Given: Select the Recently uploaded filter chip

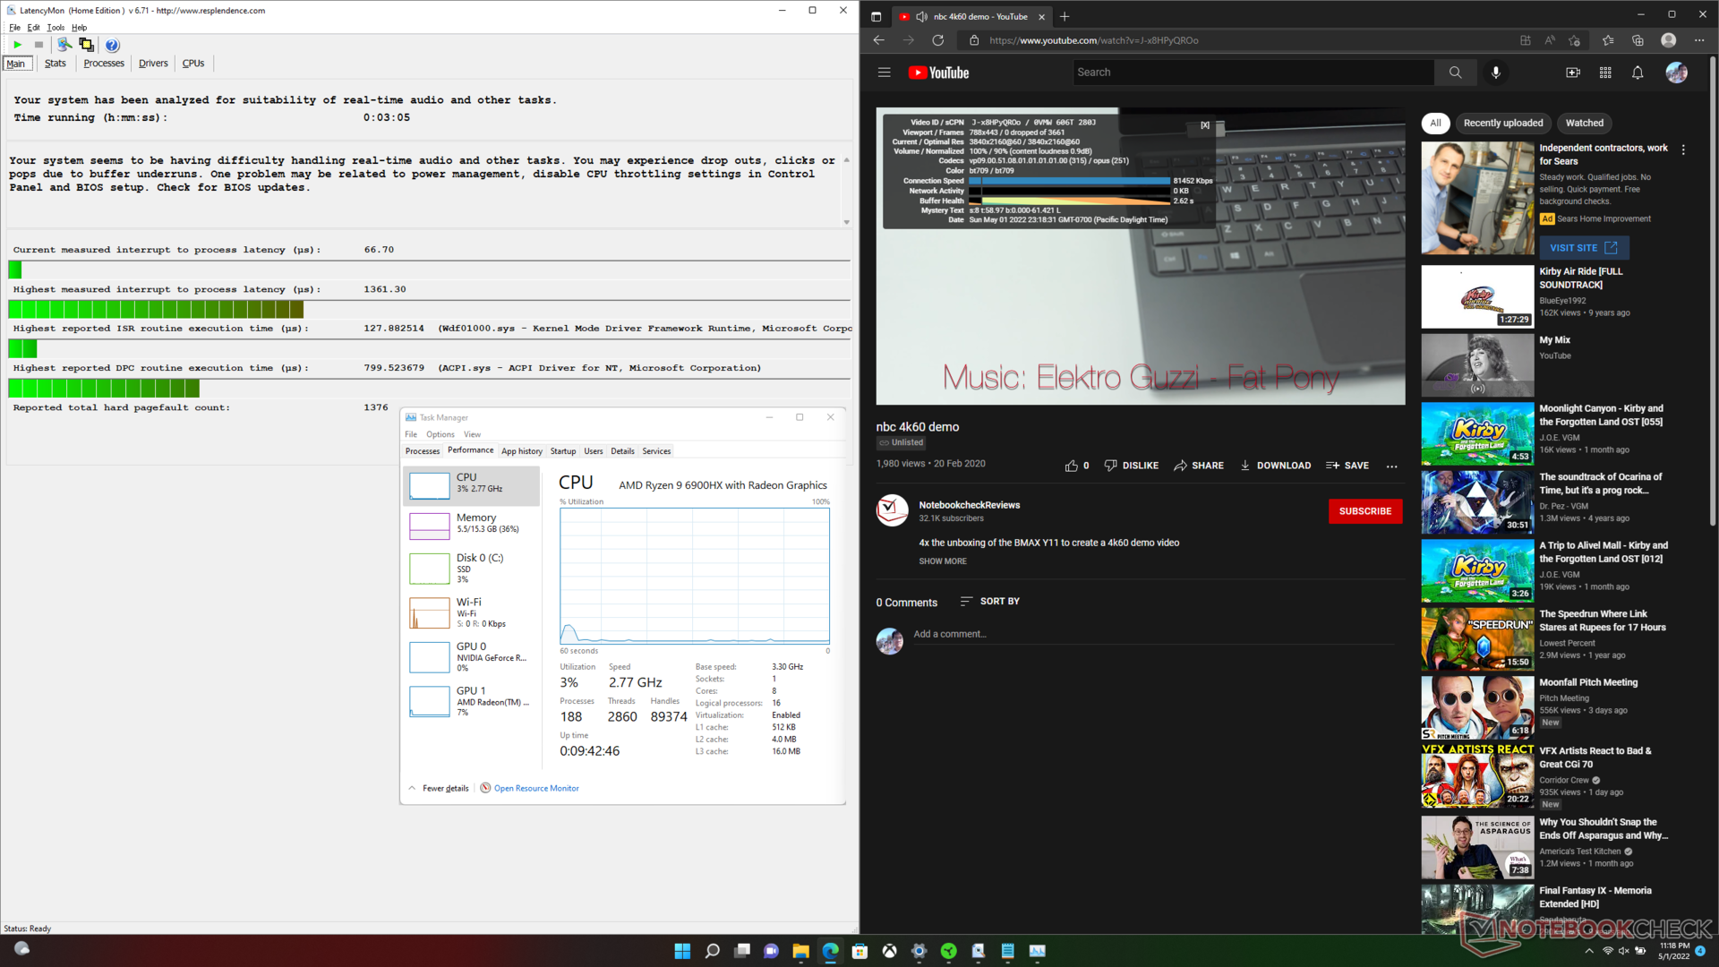Looking at the screenshot, I should point(1503,124).
